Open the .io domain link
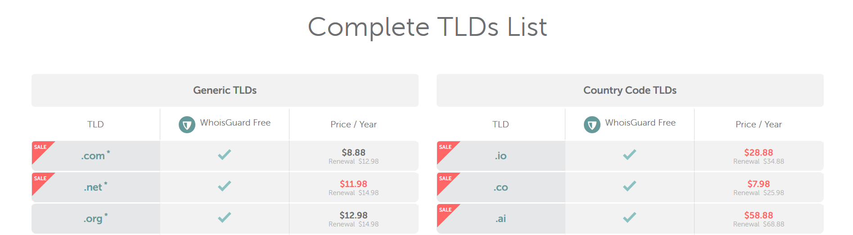 click(501, 156)
